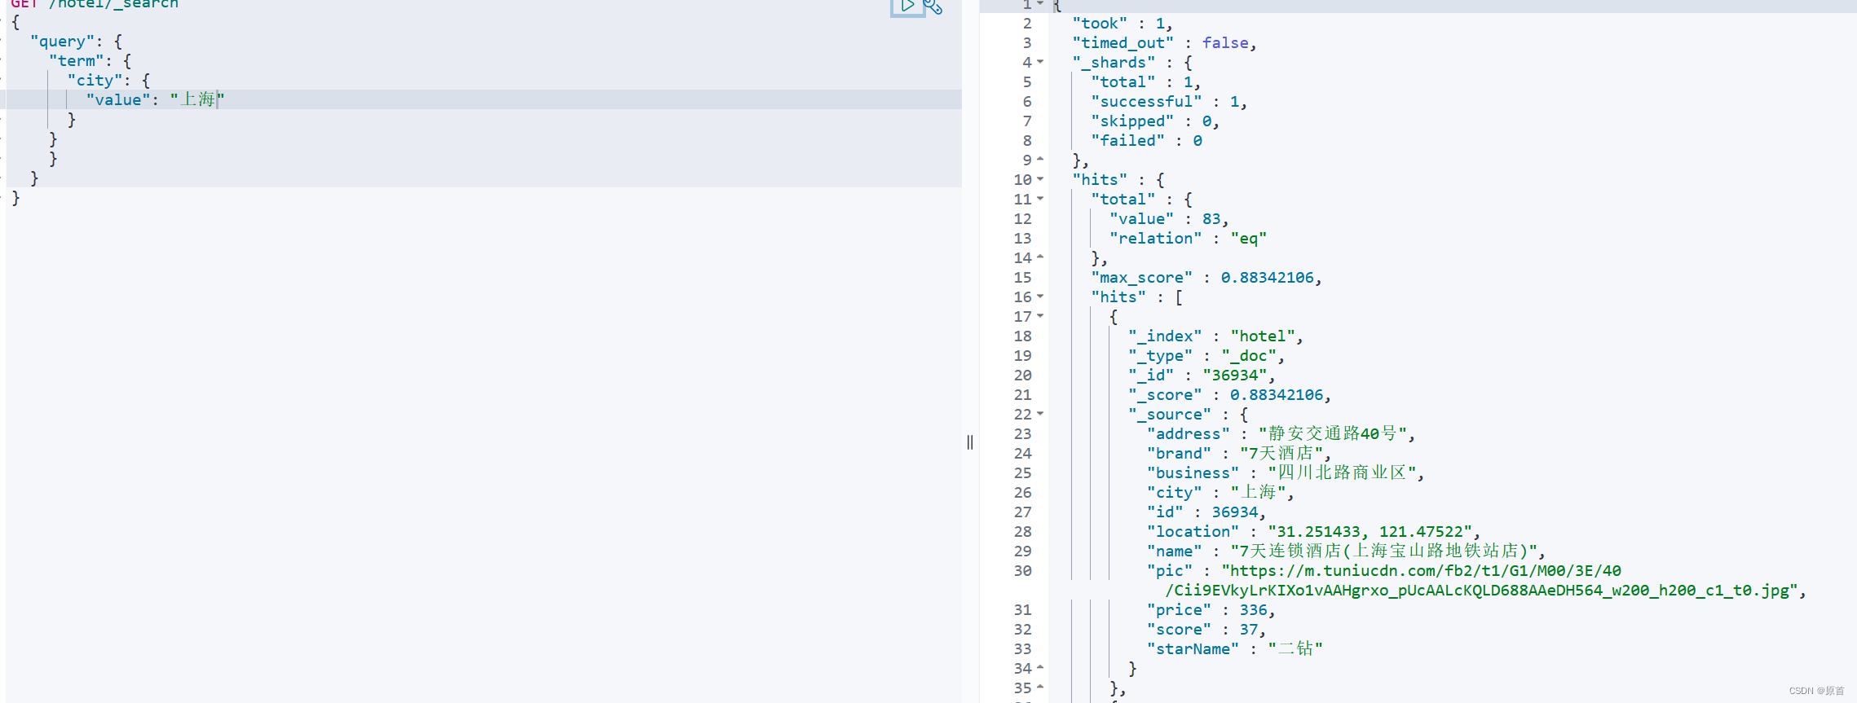Image resolution: width=1857 pixels, height=703 pixels.
Task: Click the fold marker at response line 35
Action: coord(1040,688)
